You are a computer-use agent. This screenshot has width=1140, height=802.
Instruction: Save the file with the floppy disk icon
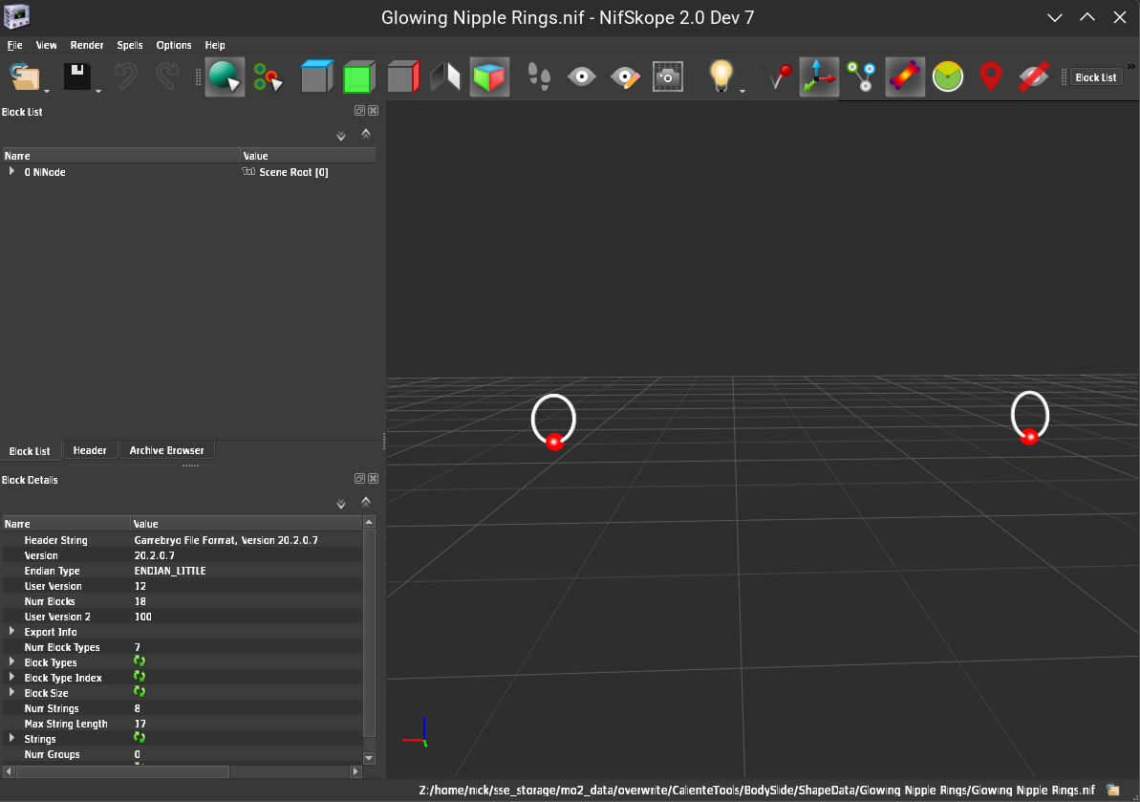[x=77, y=76]
